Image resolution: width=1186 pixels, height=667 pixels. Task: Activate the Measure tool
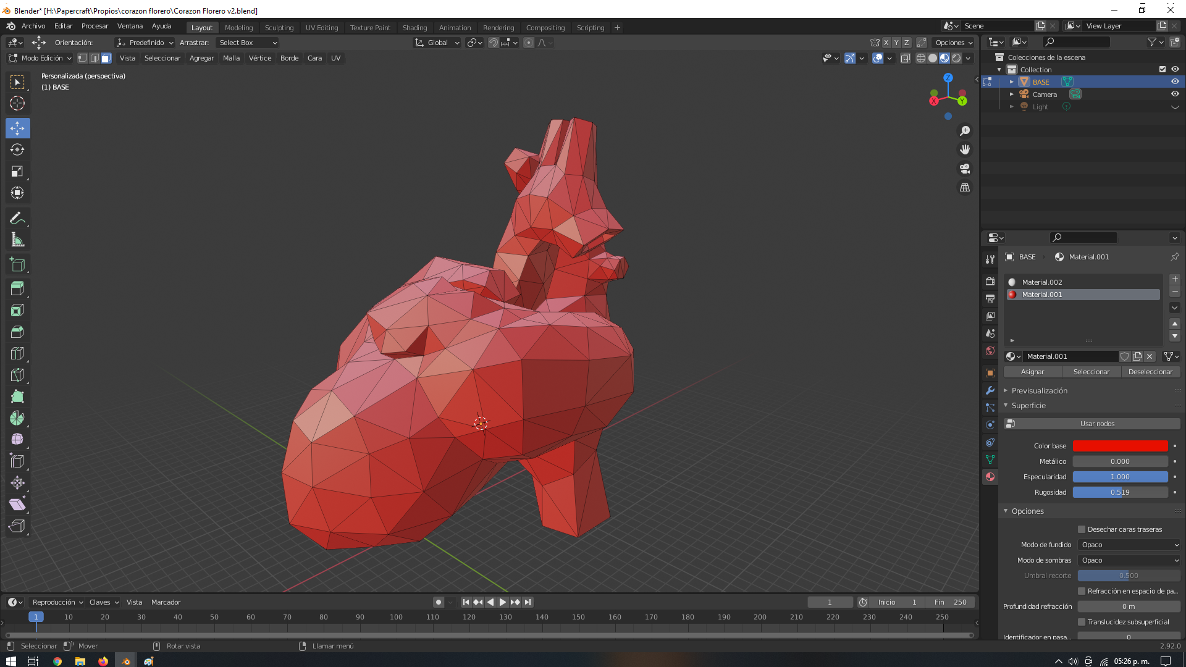[x=17, y=240]
